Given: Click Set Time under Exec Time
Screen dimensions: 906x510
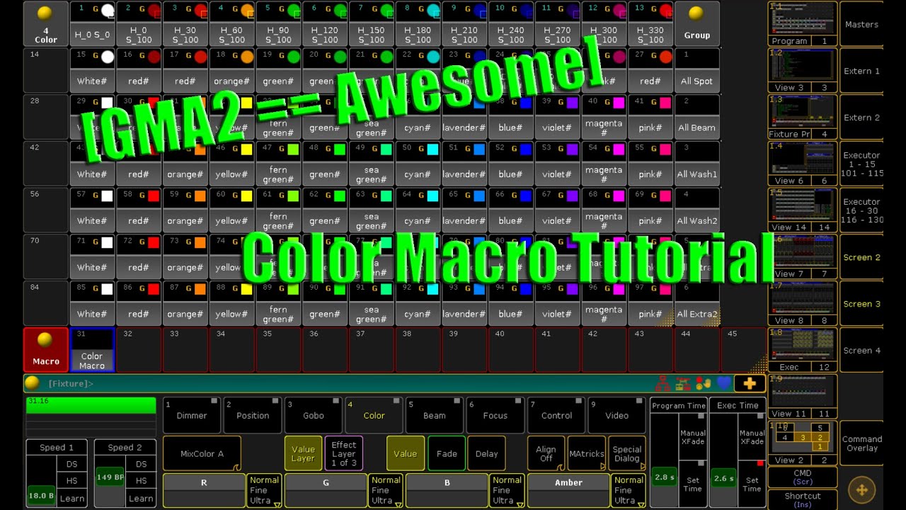Looking at the screenshot, I should coord(752,484).
